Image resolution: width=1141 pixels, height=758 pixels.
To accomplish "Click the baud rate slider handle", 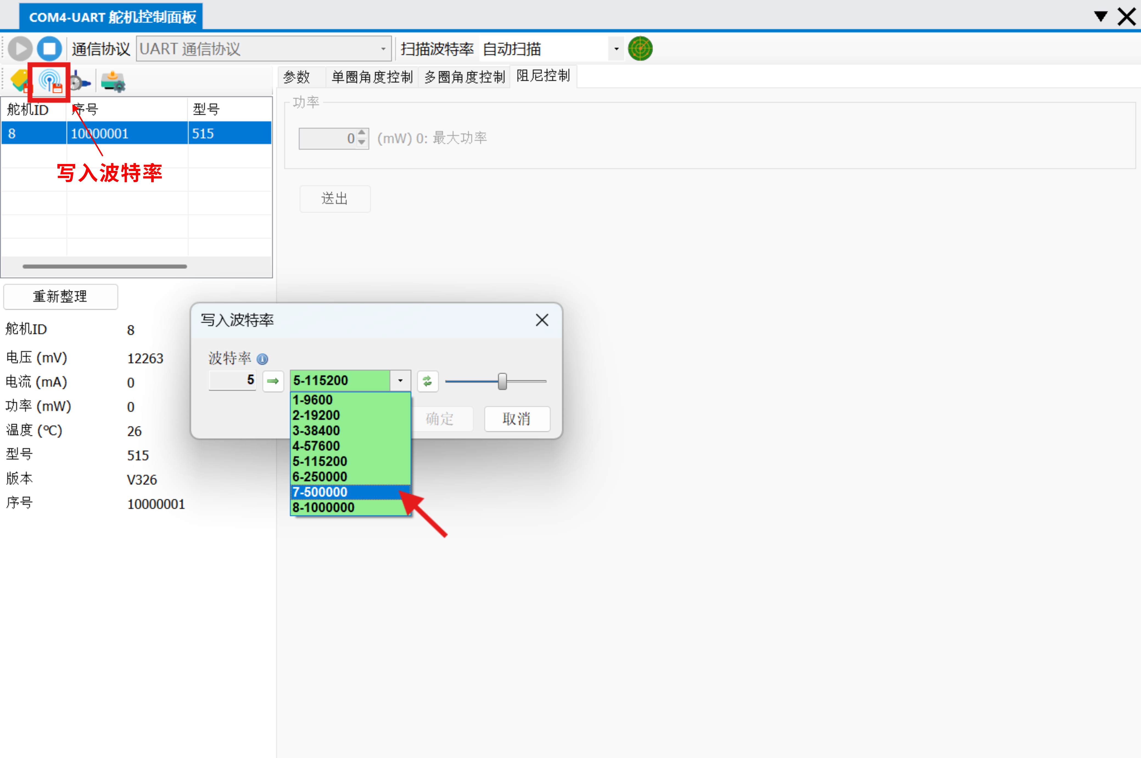I will pyautogui.click(x=502, y=381).
